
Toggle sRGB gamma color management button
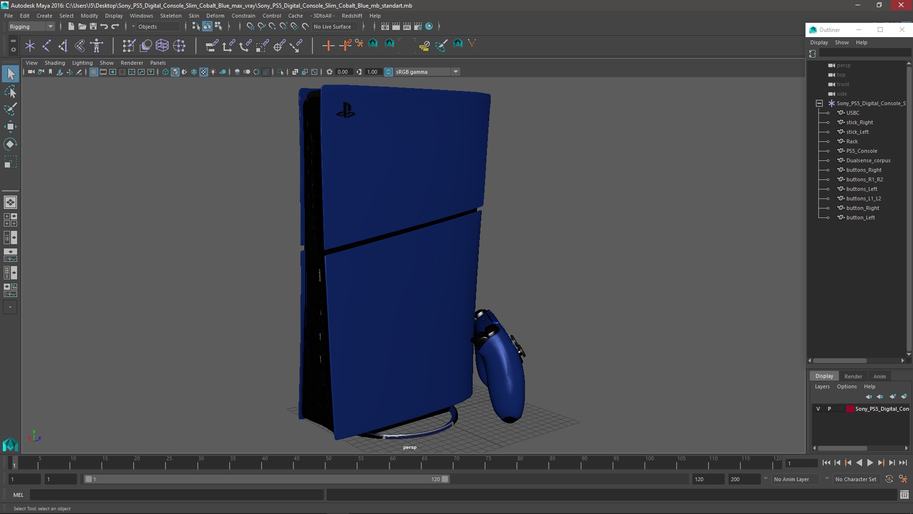pos(389,72)
